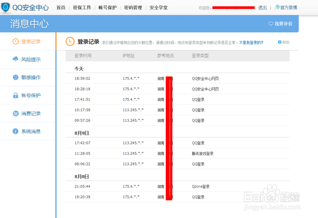The image size is (318, 218).
Task: Click the QQ Security Center shield logo
Action: pyautogui.click(x=5, y=7)
